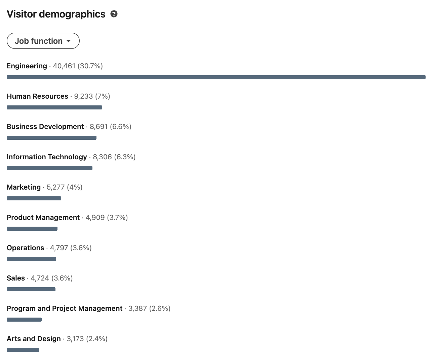Select the Arts and Design row
435x359 pixels.
[34, 339]
